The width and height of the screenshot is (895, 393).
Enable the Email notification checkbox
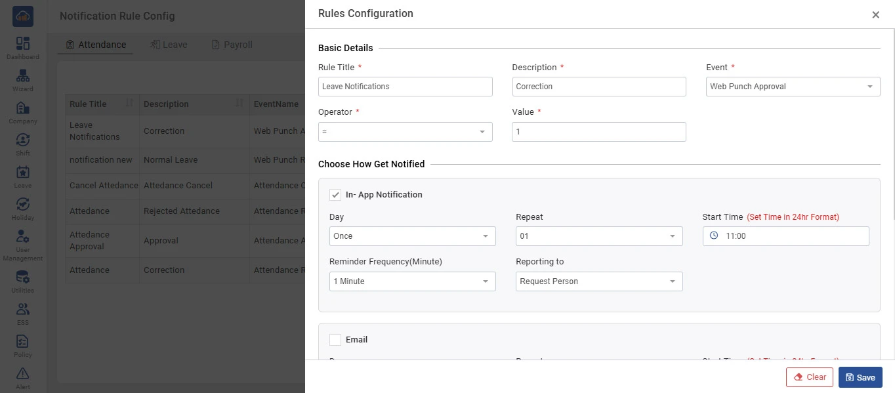click(335, 340)
